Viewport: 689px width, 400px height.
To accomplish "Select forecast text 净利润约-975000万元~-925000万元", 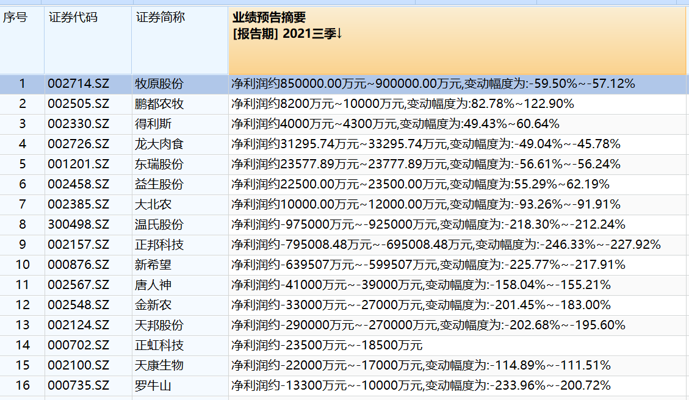I will click(334, 224).
